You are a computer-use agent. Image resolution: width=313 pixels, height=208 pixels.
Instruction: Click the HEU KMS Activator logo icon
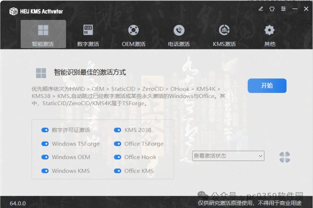(14, 11)
